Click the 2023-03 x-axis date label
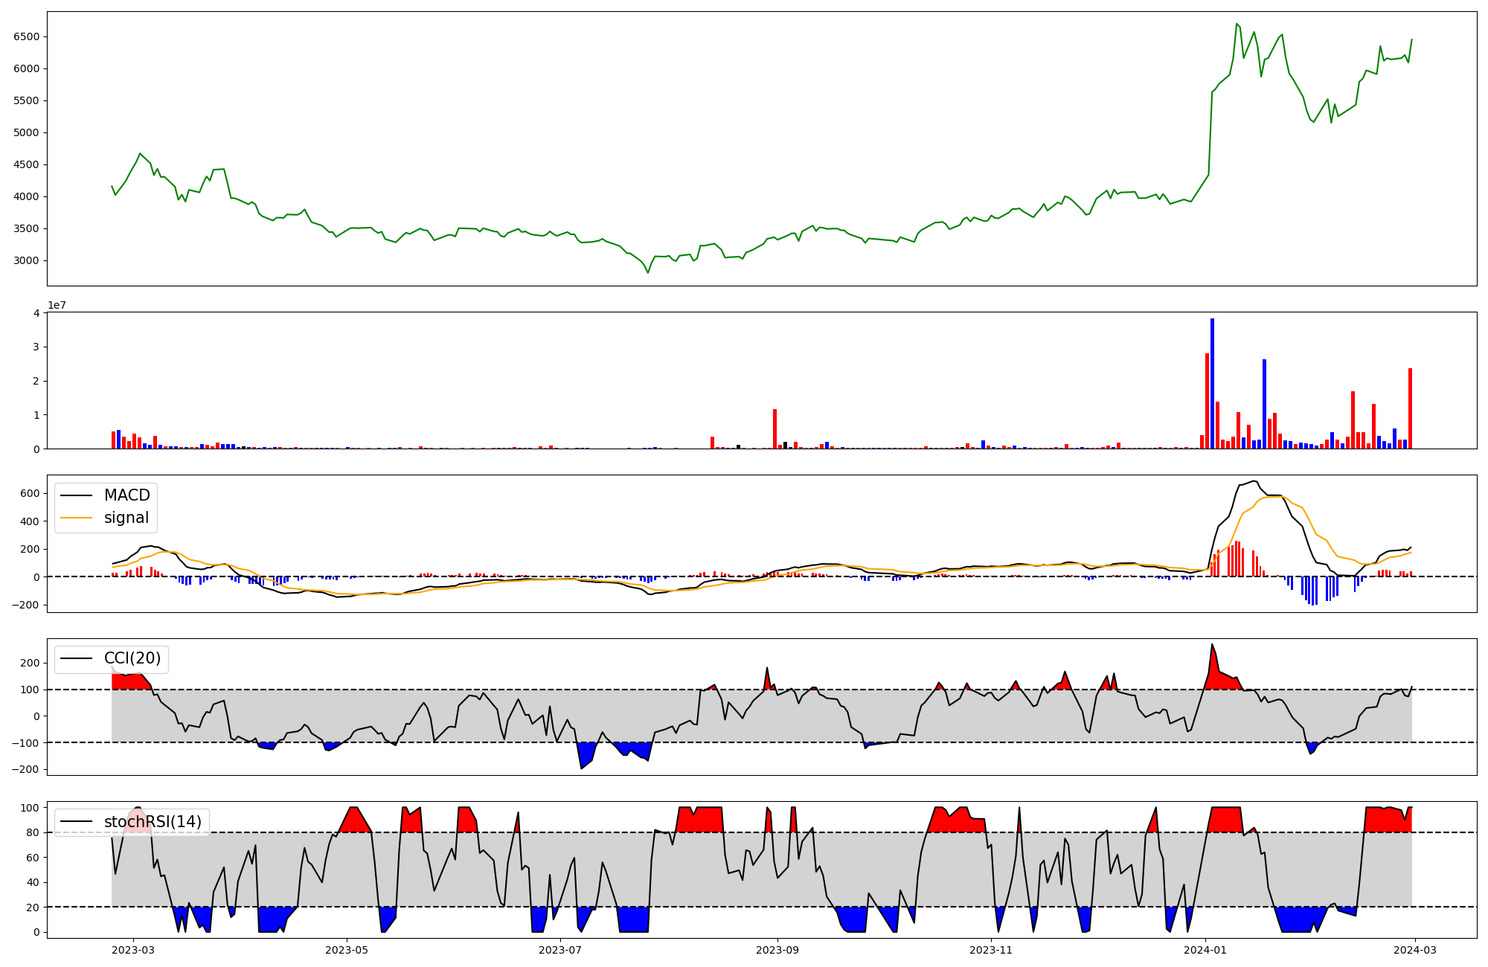 pos(133,950)
